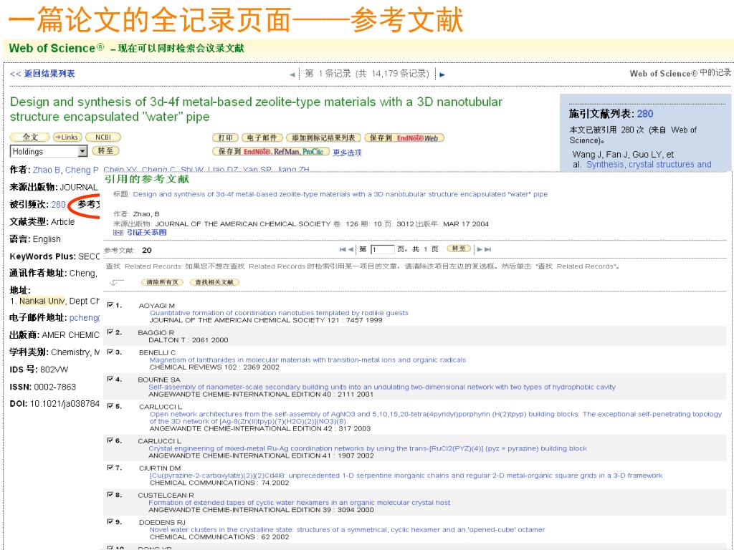734x550 pixels.
Task: Open 'Open network architectures' reference
Action: (x=435, y=418)
